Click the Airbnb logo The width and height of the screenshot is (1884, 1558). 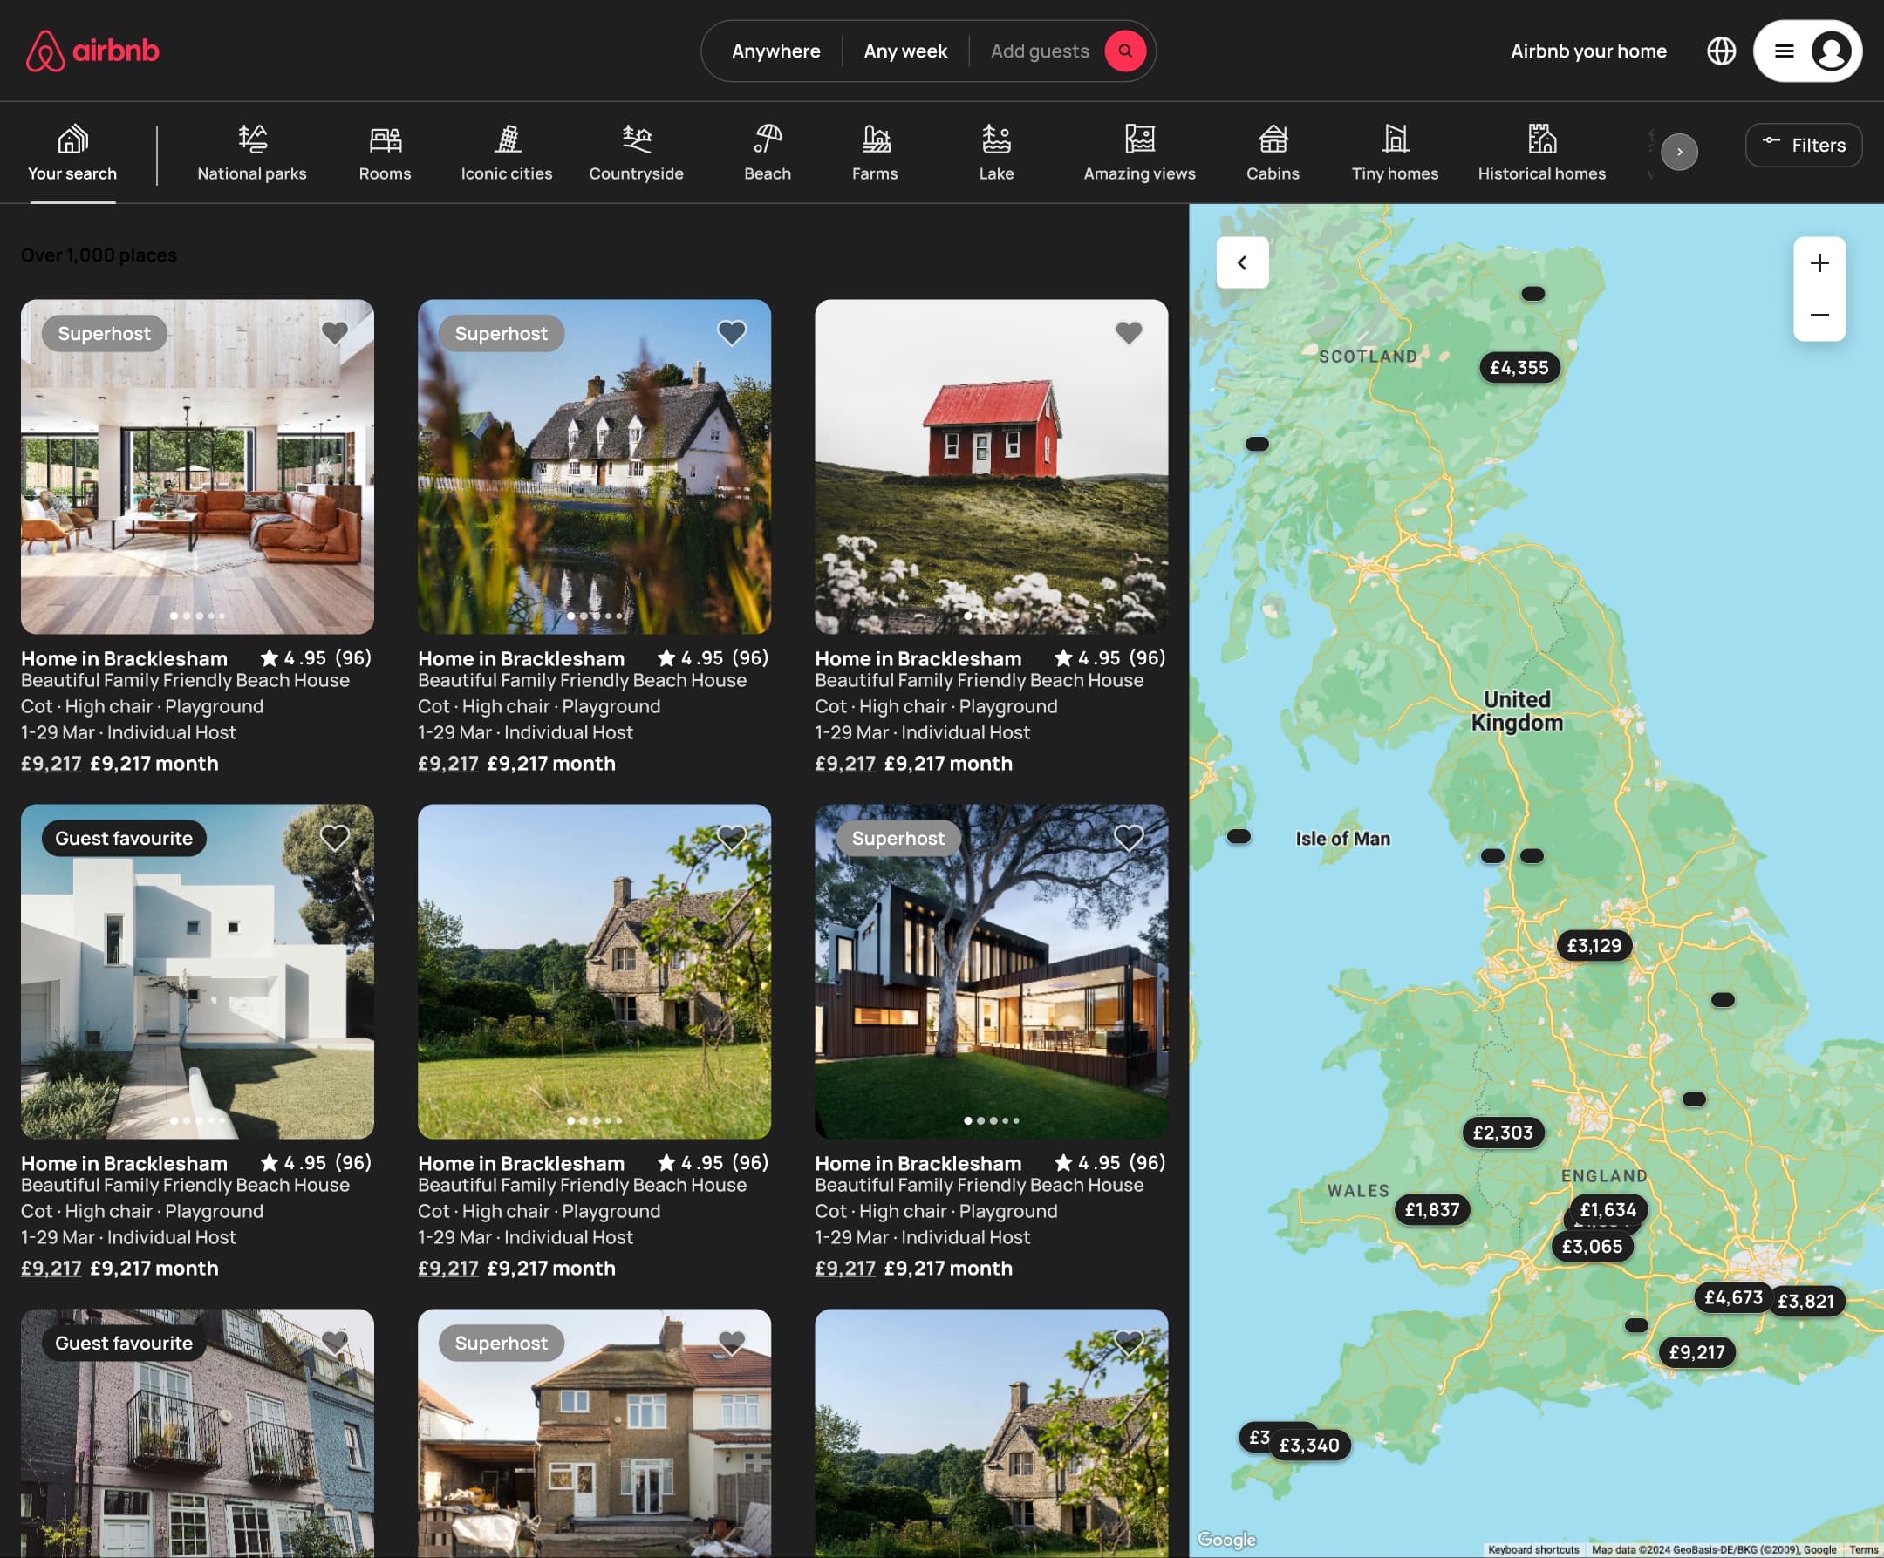pyautogui.click(x=92, y=51)
